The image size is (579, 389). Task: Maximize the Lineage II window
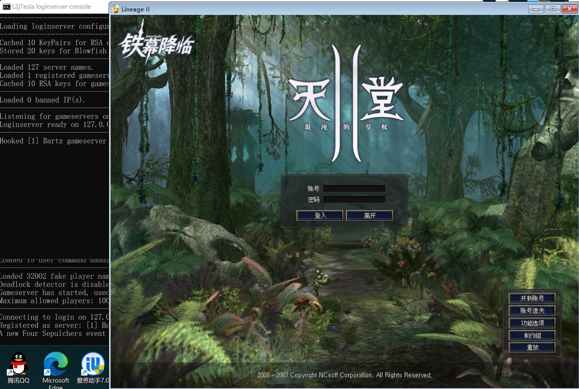[552, 9]
